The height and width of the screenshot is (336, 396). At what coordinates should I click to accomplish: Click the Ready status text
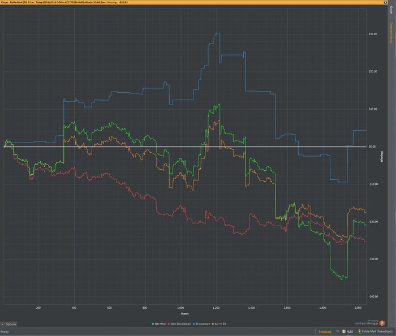(5, 331)
